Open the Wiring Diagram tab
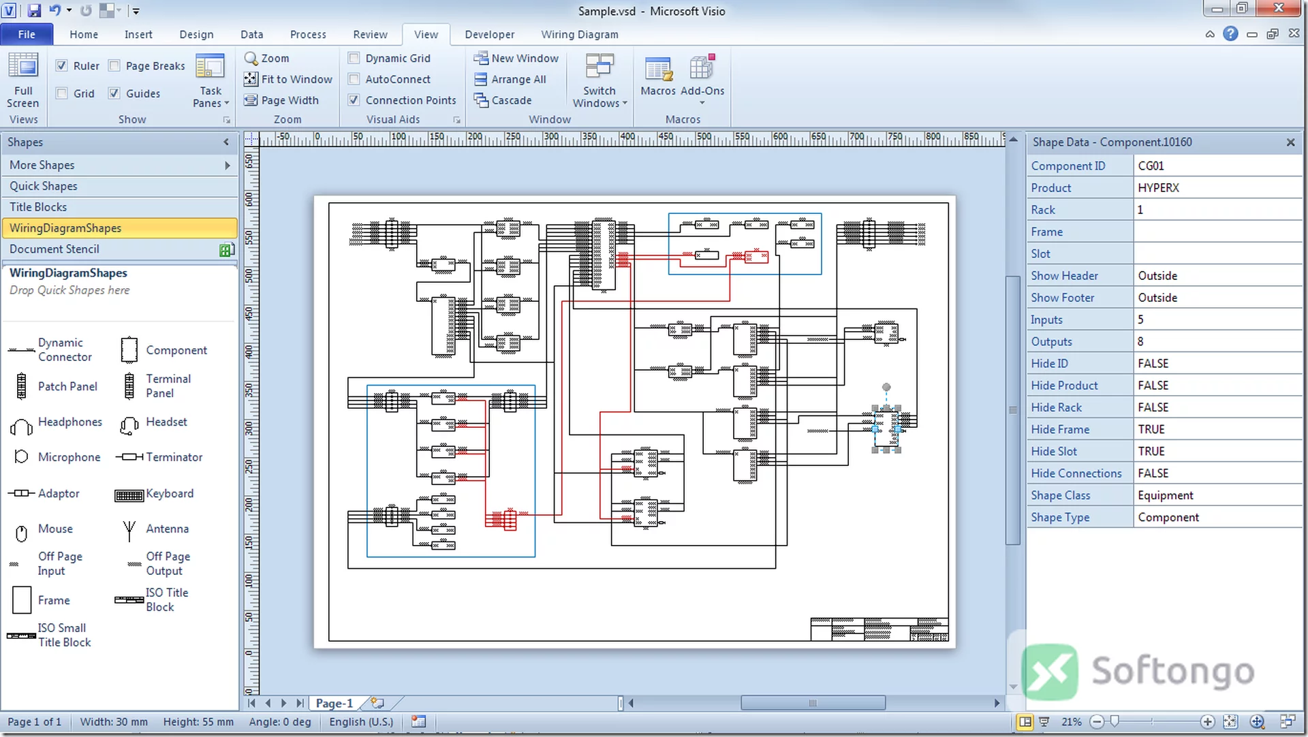This screenshot has height=737, width=1308. tap(580, 34)
